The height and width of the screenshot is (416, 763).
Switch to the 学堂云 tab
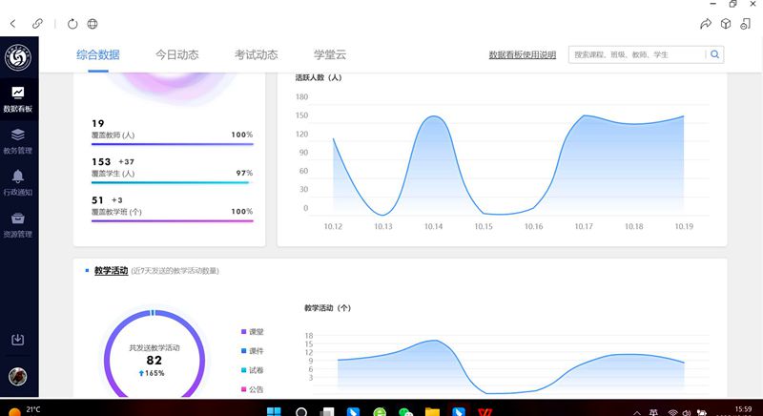click(329, 55)
